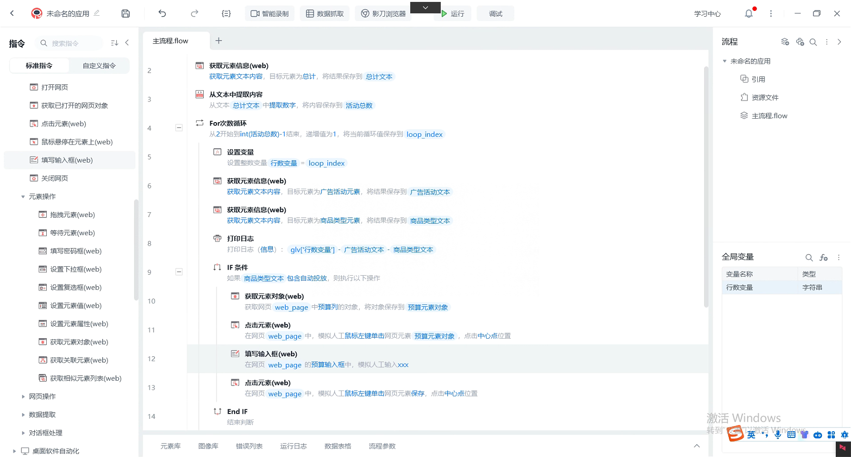The height and width of the screenshot is (457, 851).
Task: Click the flow editor vertical scrollbar
Action: click(x=706, y=187)
